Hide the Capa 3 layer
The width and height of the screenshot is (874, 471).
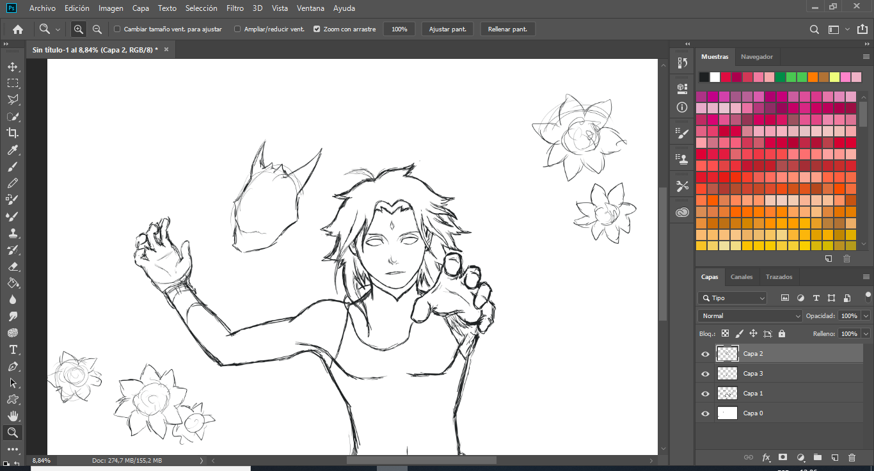705,374
